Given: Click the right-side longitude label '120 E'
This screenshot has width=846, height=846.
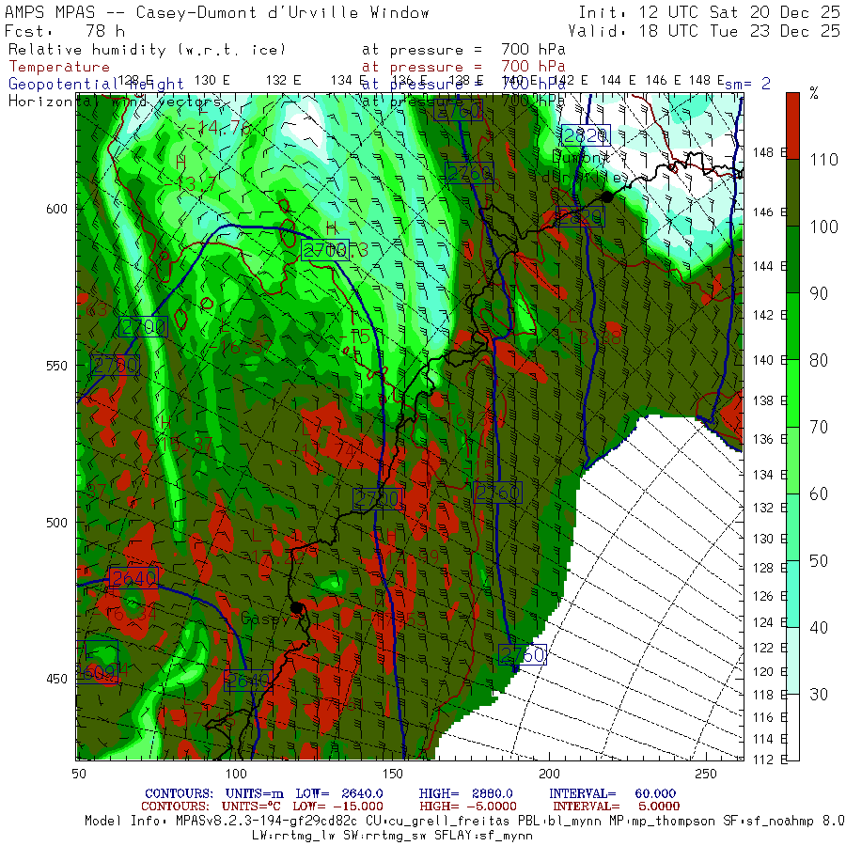Looking at the screenshot, I should [x=771, y=672].
